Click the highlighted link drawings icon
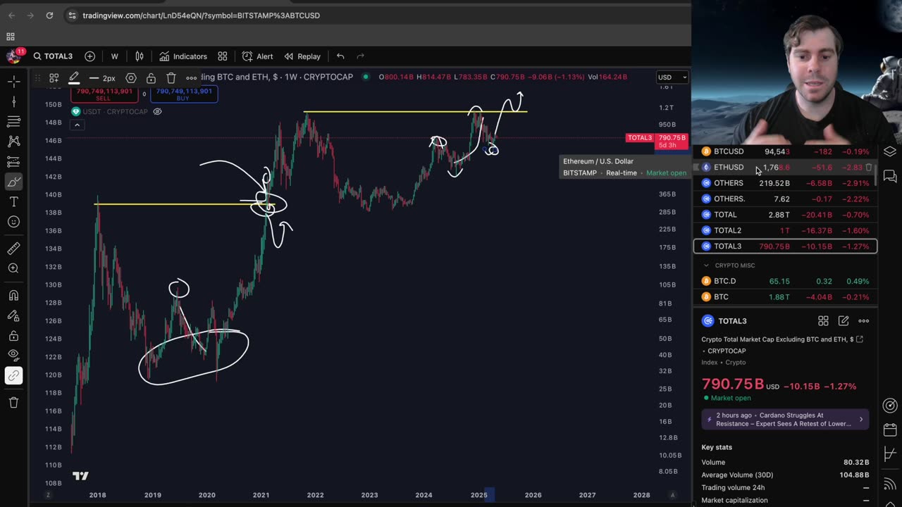The image size is (902, 507). [13, 376]
